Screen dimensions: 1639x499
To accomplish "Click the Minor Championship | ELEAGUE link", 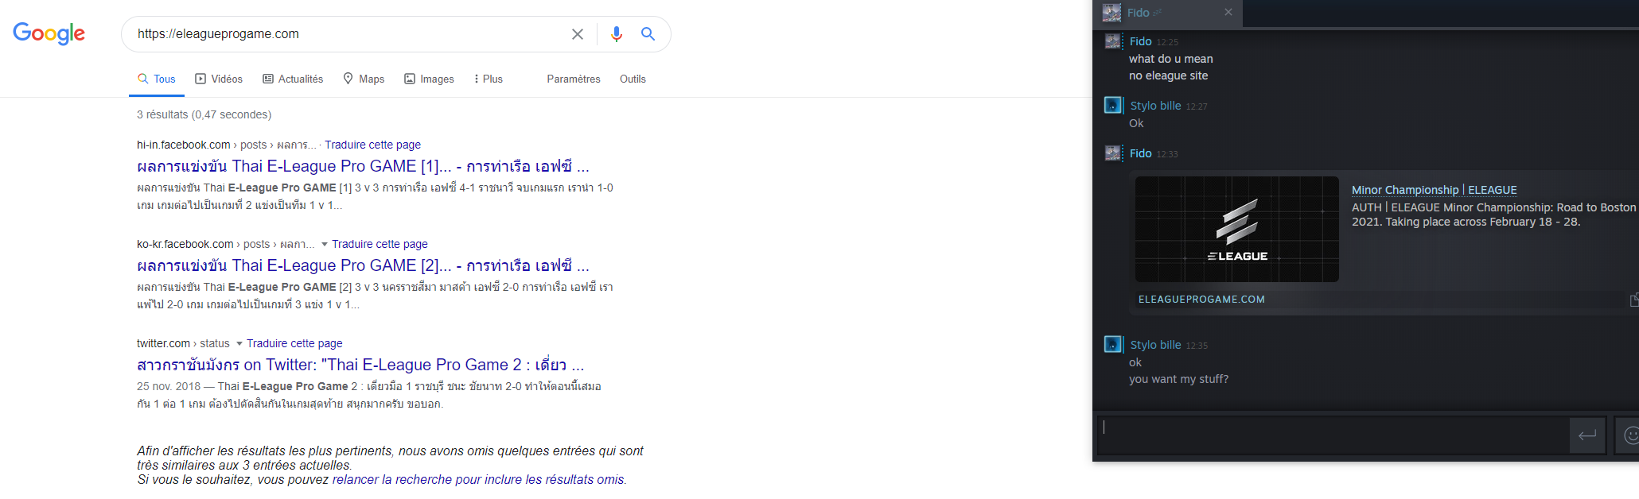I will point(1434,190).
